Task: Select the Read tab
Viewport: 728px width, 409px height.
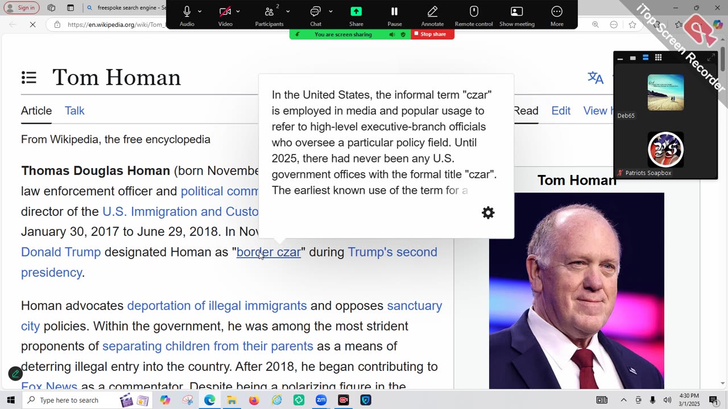Action: pos(526,111)
